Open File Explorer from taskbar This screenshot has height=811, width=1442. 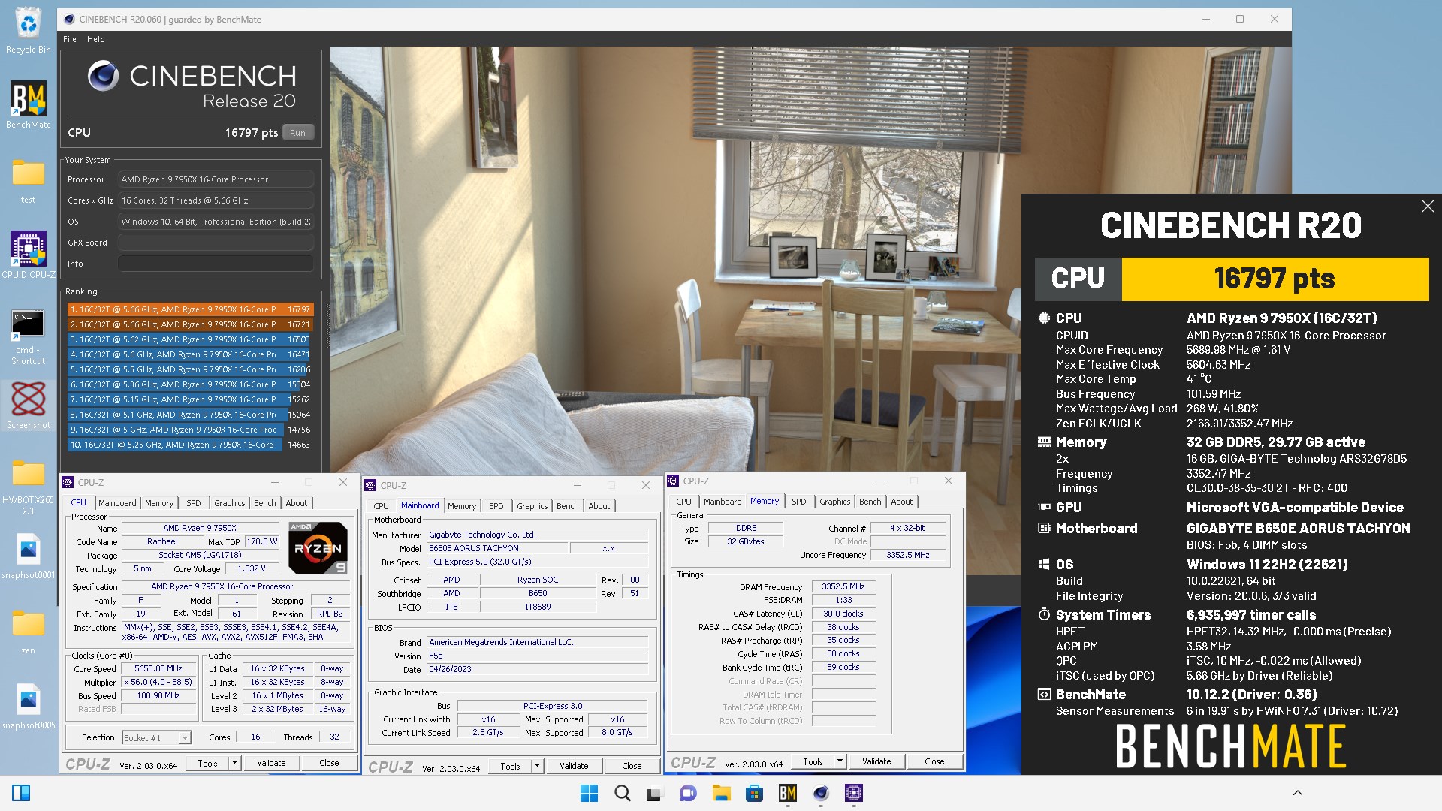coord(721,793)
